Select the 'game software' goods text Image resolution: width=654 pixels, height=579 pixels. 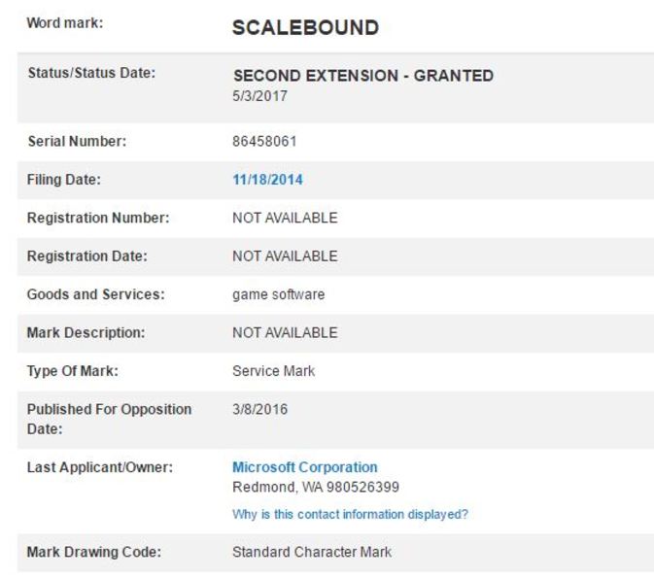279,294
